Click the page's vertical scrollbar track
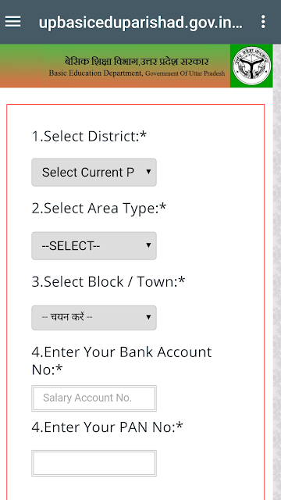The height and width of the screenshot is (500, 281). click(277, 272)
